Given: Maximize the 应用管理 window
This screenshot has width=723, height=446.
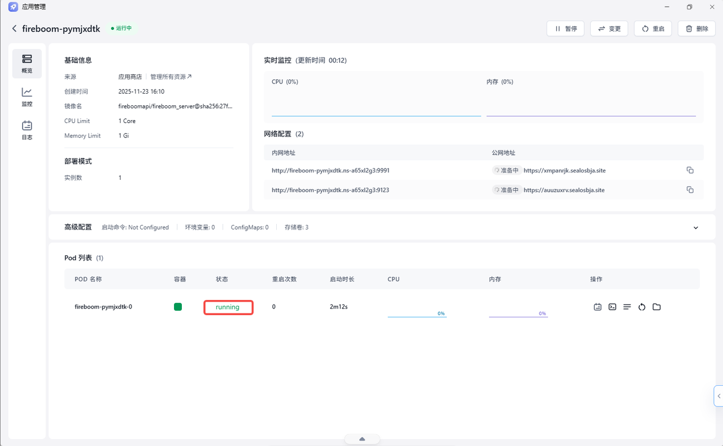Looking at the screenshot, I should tap(690, 7).
